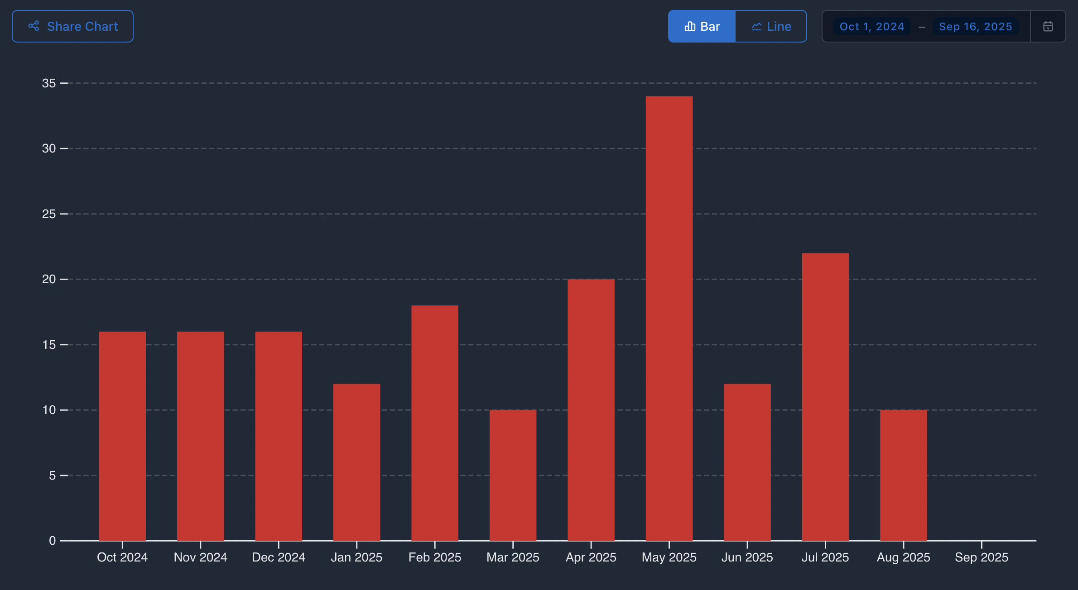The height and width of the screenshot is (590, 1078).
Task: Select the Jan 2025 bar
Action: pyautogui.click(x=356, y=462)
